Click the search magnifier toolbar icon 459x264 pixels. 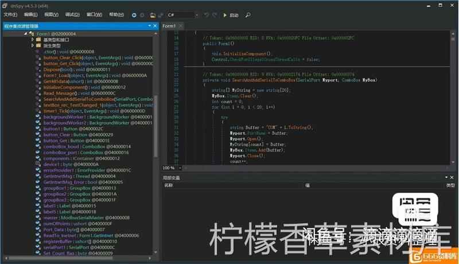pos(248,15)
